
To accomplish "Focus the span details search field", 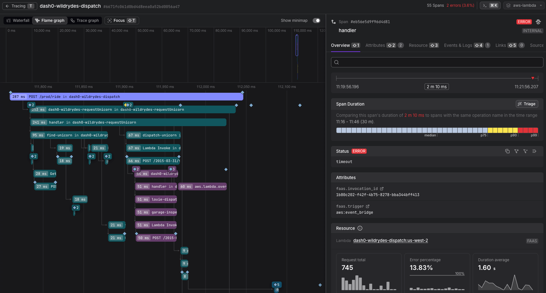I will (437, 62).
